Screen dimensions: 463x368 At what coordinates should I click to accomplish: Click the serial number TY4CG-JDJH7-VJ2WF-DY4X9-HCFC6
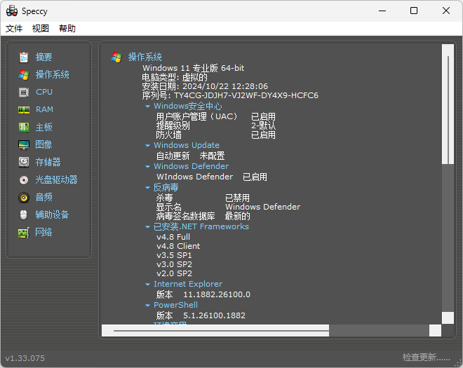coord(246,95)
